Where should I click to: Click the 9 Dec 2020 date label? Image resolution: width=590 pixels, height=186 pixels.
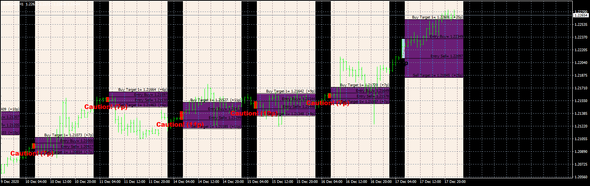(x=10, y=181)
